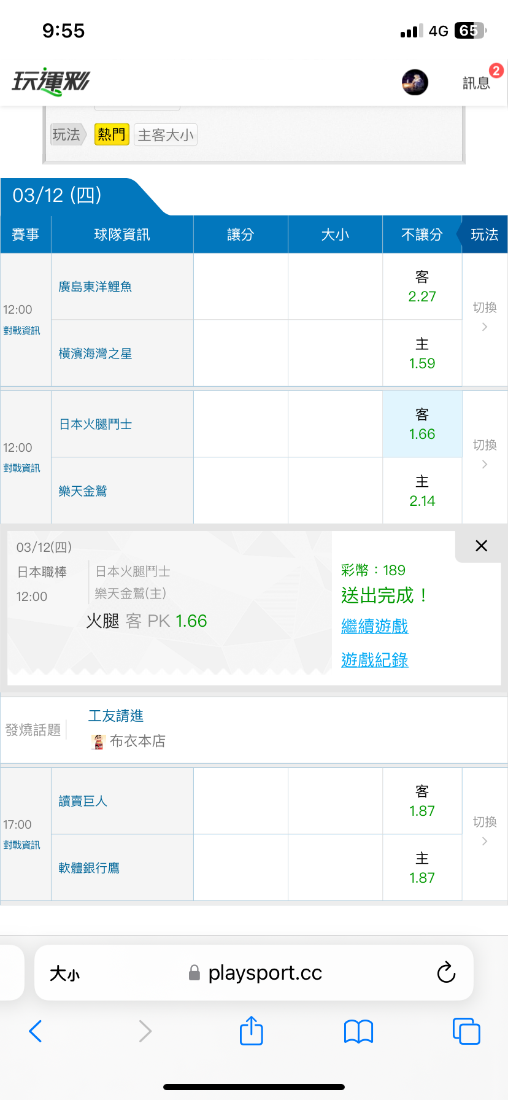Image resolution: width=508 pixels, height=1100 pixels.
Task: Open the user profile avatar
Action: click(415, 82)
